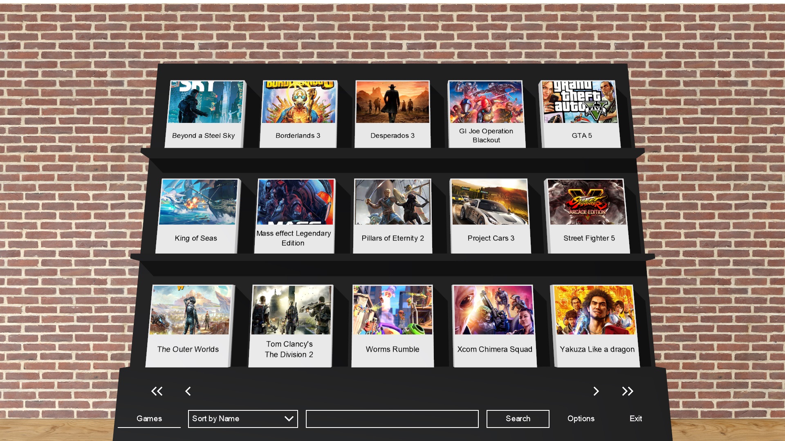Screen dimensions: 785x441
Task: Select Street Fighter 5 cover art
Action: tap(587, 202)
